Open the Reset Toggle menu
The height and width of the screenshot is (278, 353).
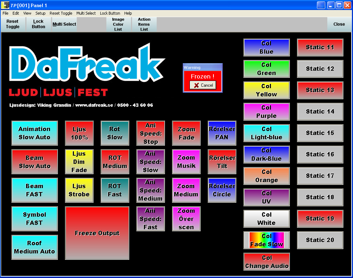coord(61,13)
